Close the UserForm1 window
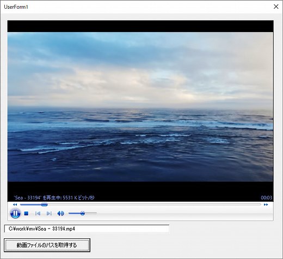 276,7
